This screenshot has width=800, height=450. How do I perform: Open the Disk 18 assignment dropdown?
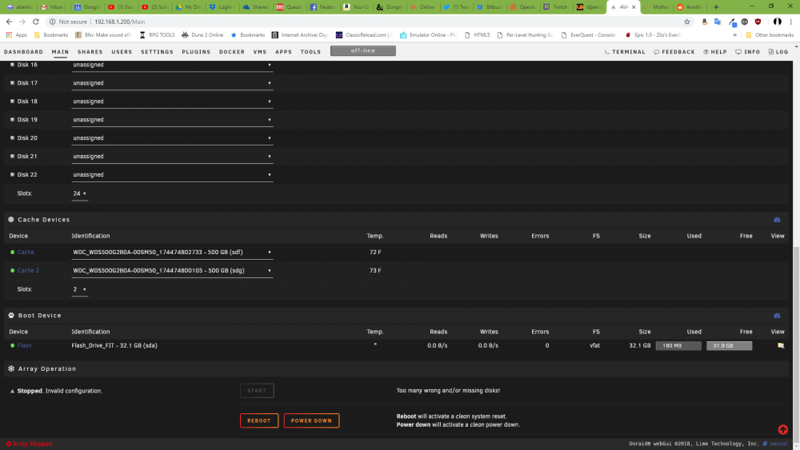tap(173, 102)
